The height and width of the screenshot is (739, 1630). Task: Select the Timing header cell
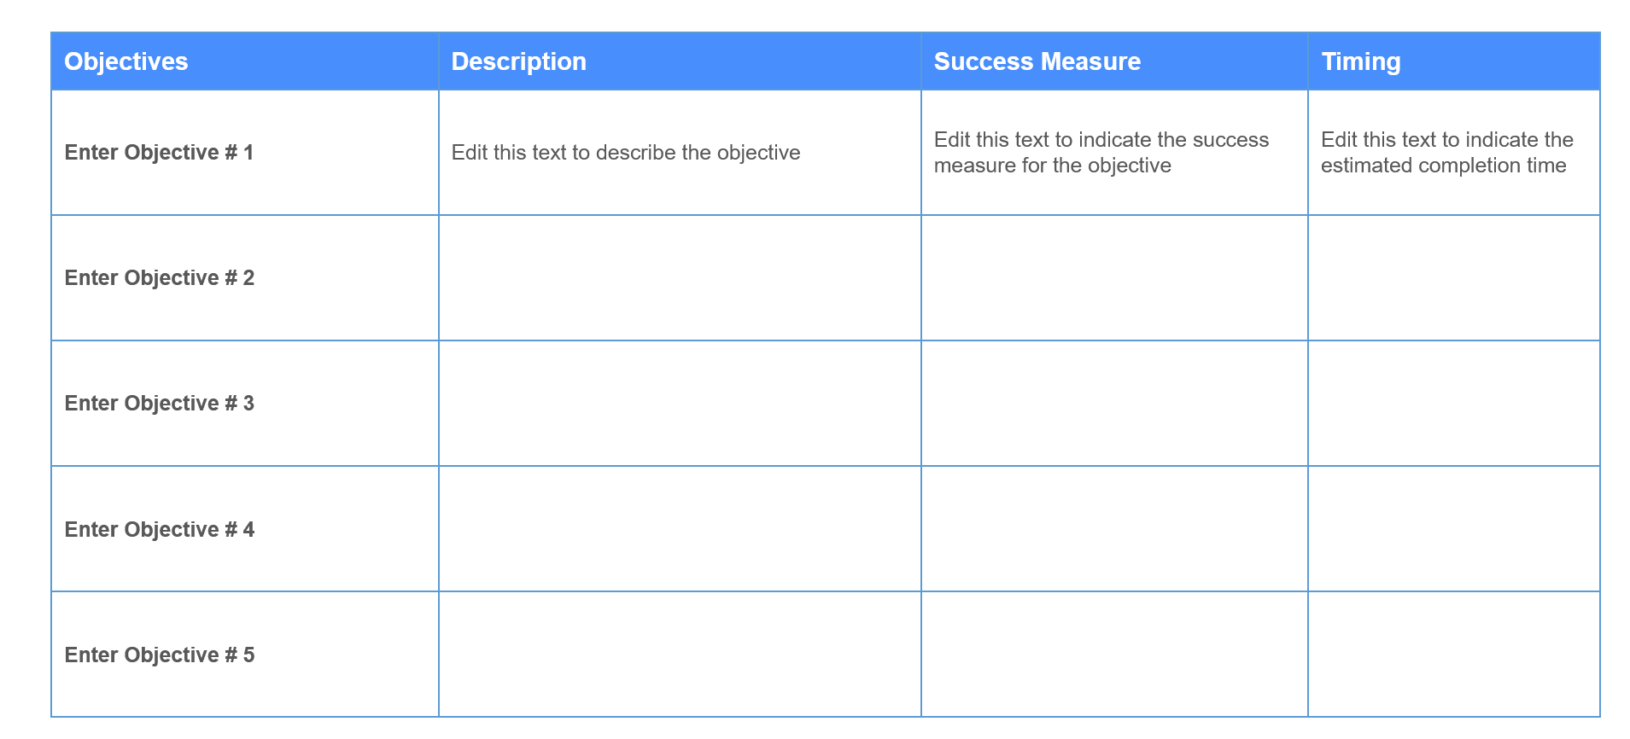tap(1360, 61)
